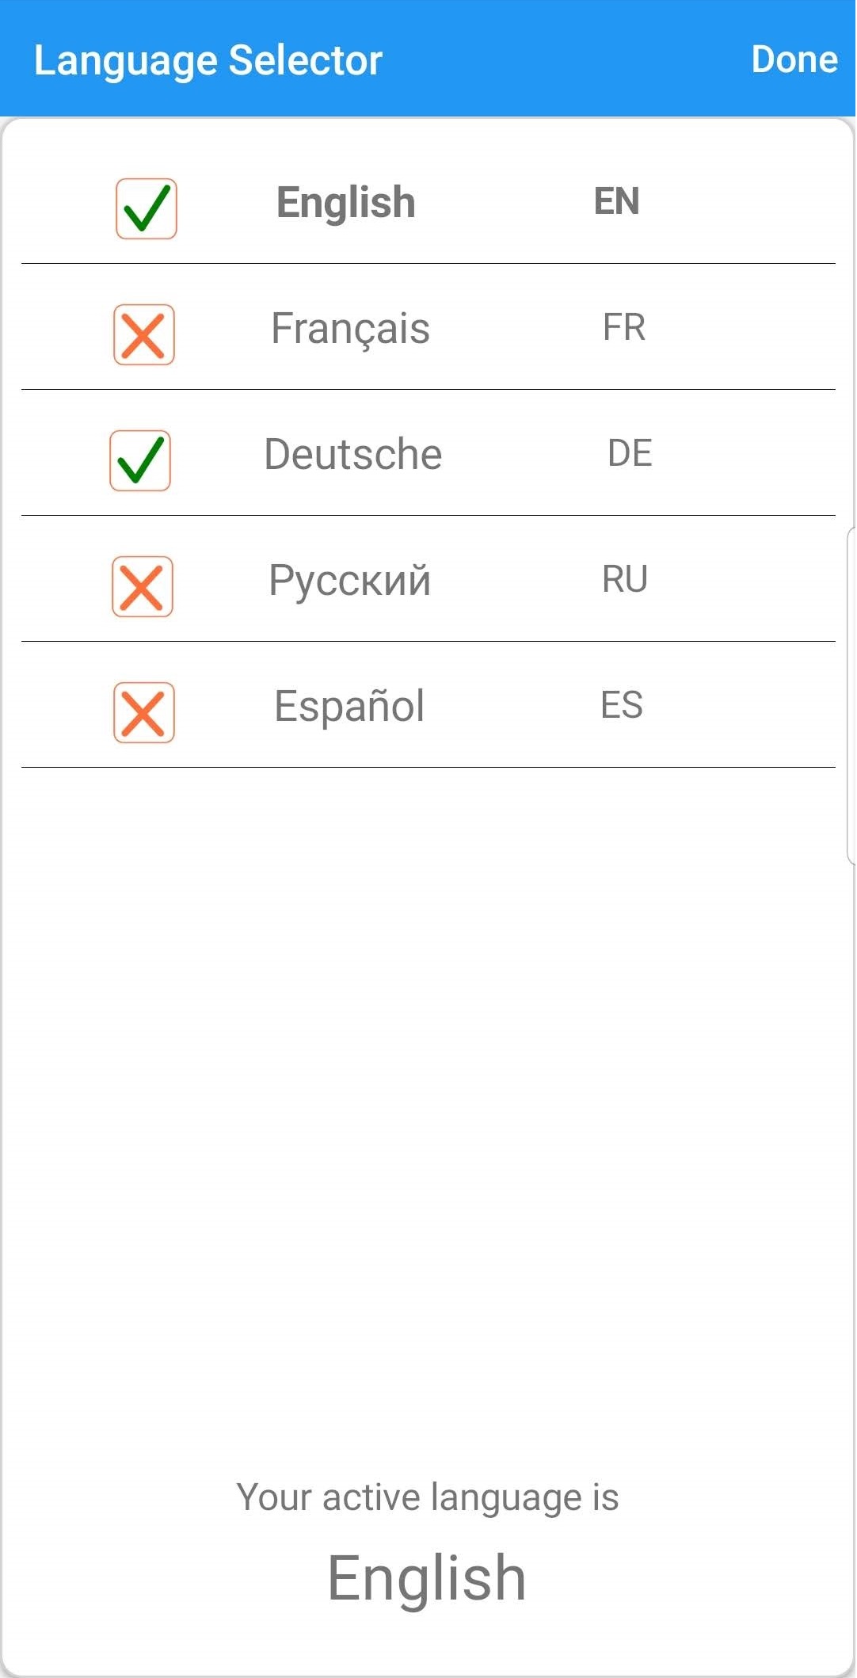The height and width of the screenshot is (1678, 857).
Task: Choose Español from the list
Action: click(349, 706)
